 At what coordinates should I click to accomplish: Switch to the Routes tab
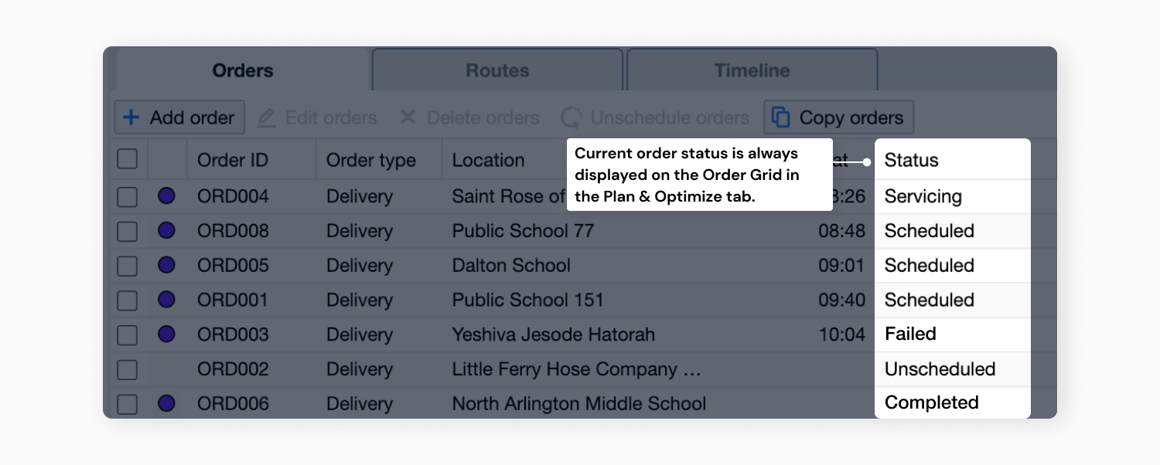point(497,70)
